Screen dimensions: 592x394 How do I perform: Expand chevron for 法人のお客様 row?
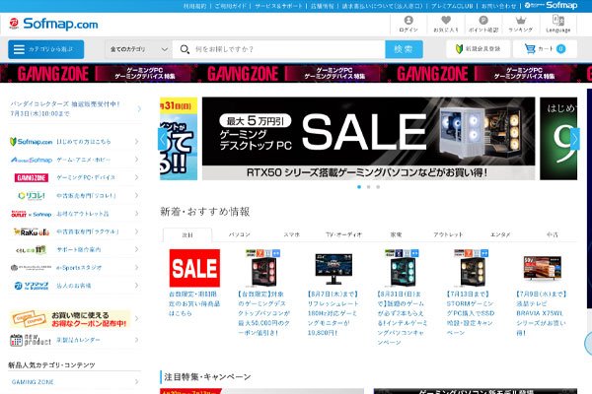coord(137,286)
